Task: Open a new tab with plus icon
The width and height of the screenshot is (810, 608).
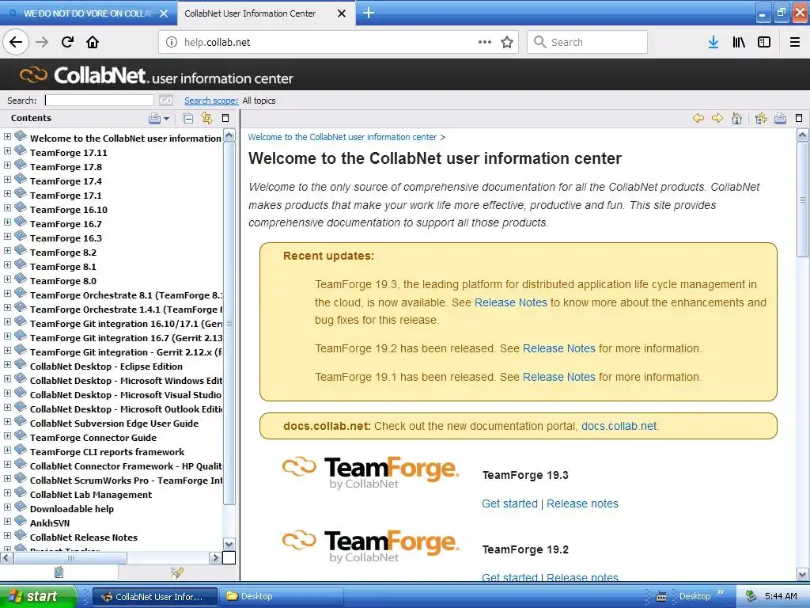Action: (369, 13)
